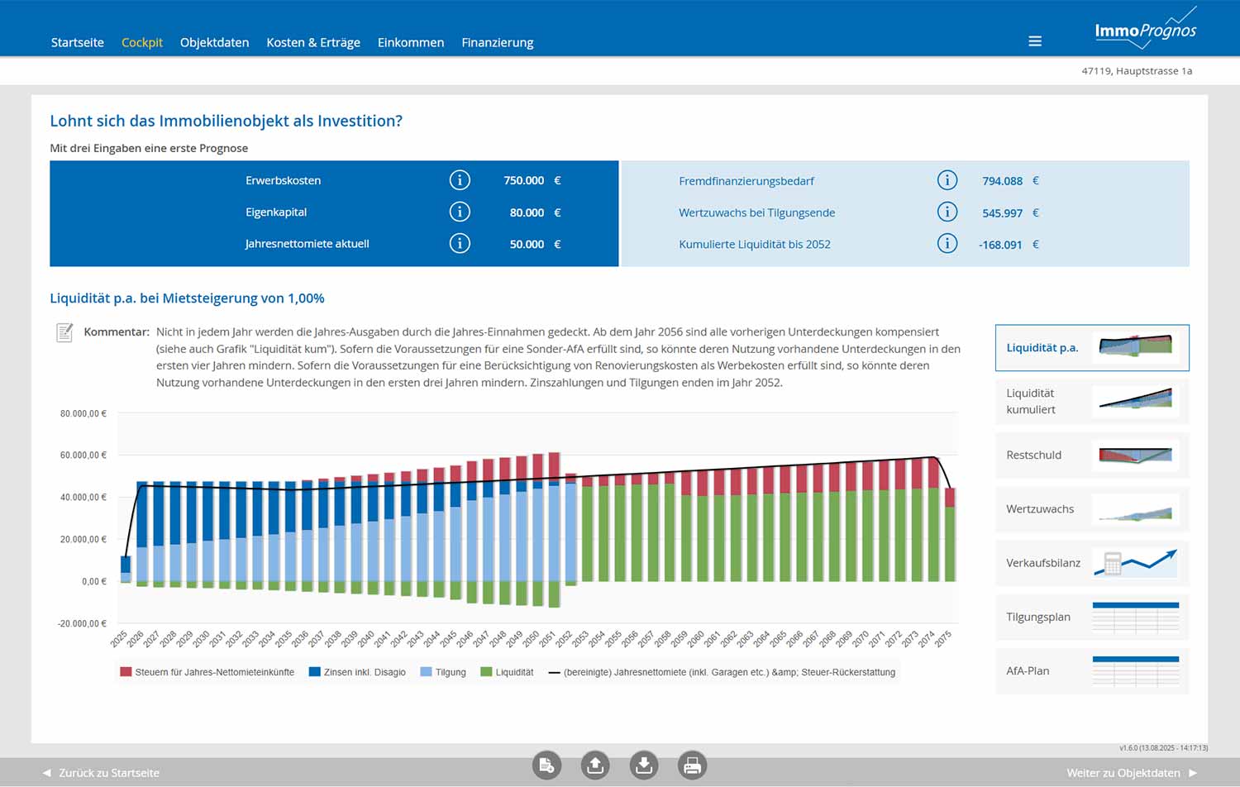Screen dimensions: 1240x787
Task: Select the Verkaufsbilanz chart thumbnail
Action: (1092, 563)
